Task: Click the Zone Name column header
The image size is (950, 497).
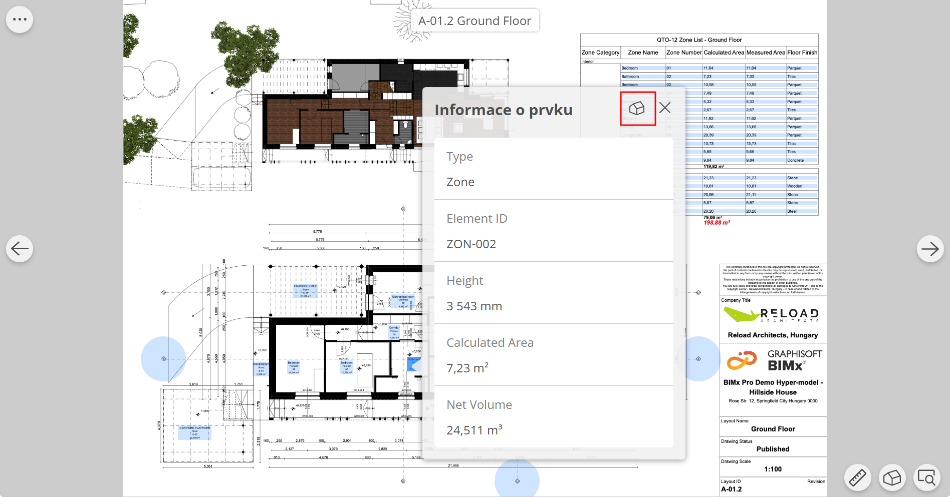Action: pos(643,53)
